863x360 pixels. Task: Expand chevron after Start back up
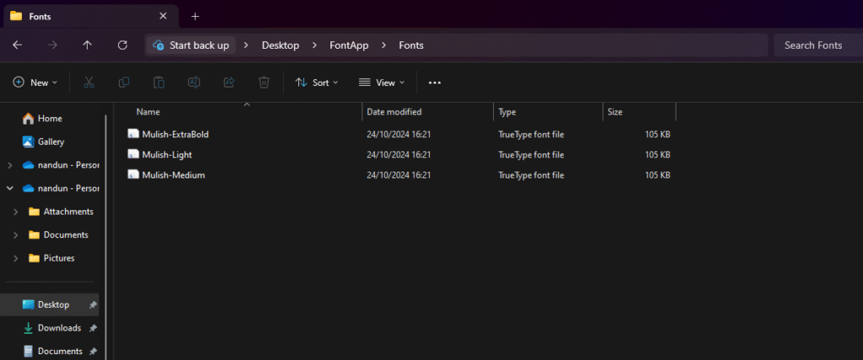(246, 45)
